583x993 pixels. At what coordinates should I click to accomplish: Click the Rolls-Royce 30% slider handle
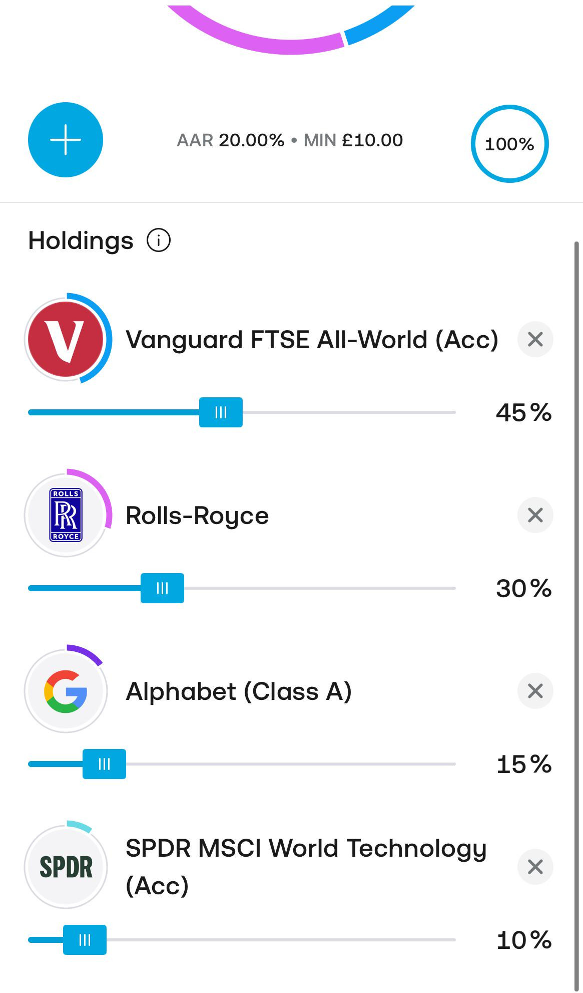[x=162, y=588]
